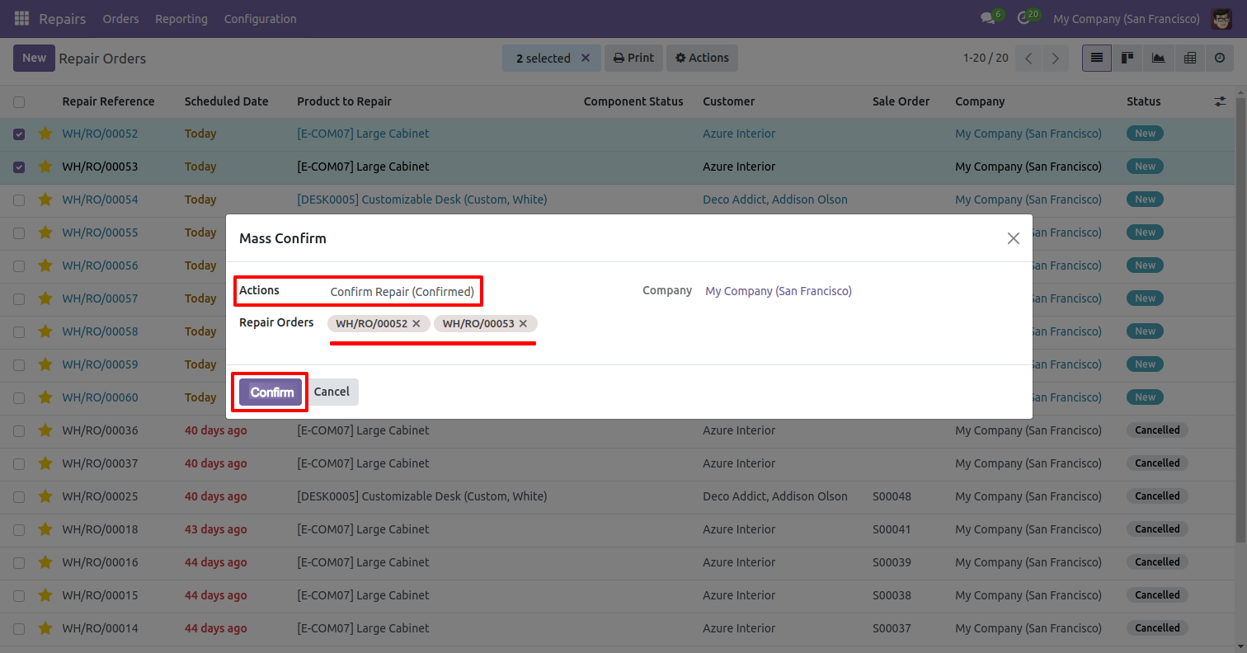The width and height of the screenshot is (1247, 653).
Task: Uncheck the WH/RO/00052 row checkbox
Action: coord(19,134)
